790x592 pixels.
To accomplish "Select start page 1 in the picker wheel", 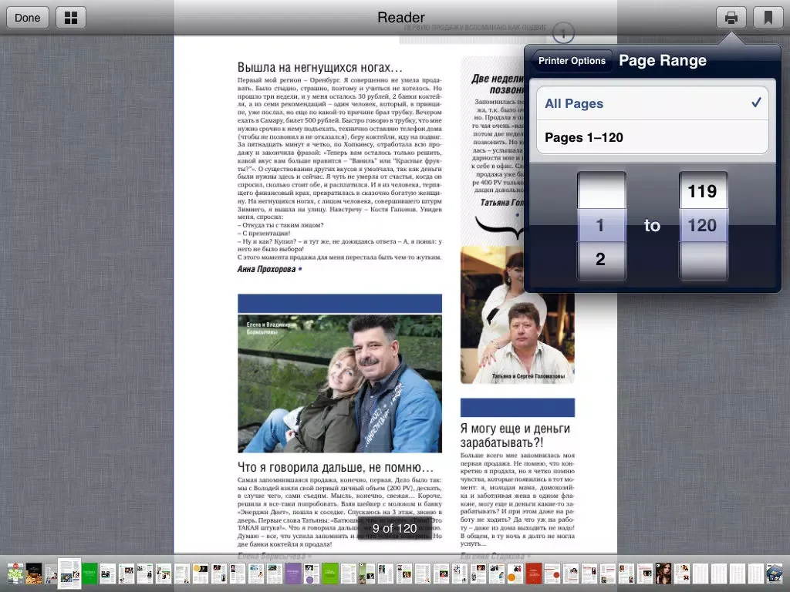I will pyautogui.click(x=601, y=225).
